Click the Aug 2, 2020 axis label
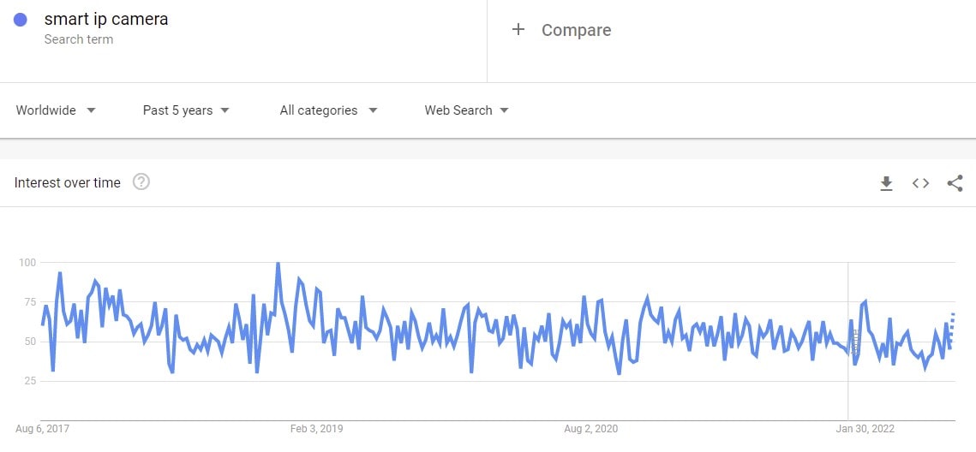 tap(590, 428)
